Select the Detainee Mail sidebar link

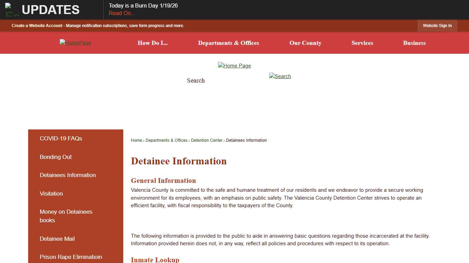tap(57, 239)
